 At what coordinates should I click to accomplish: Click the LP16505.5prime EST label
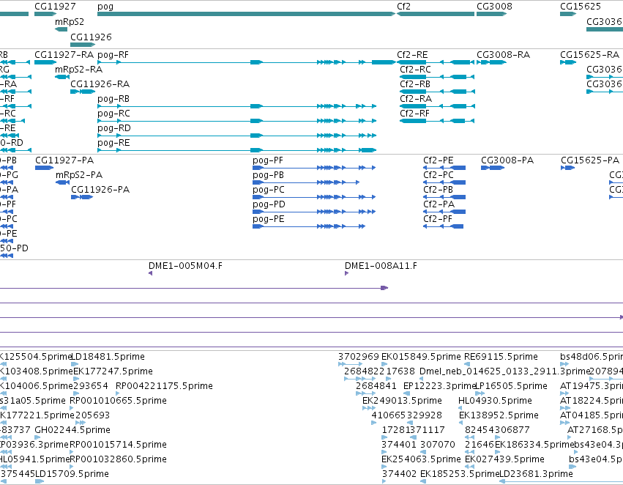[x=511, y=386]
